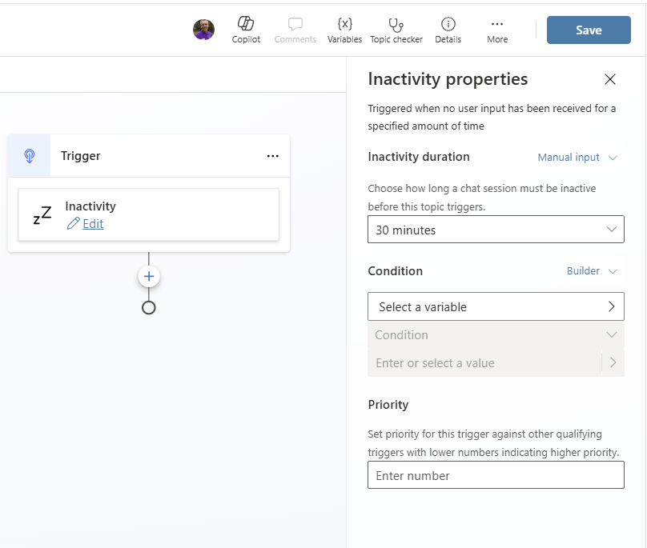
Task: Expand the greyed Condition operator dropdown
Action: (496, 335)
